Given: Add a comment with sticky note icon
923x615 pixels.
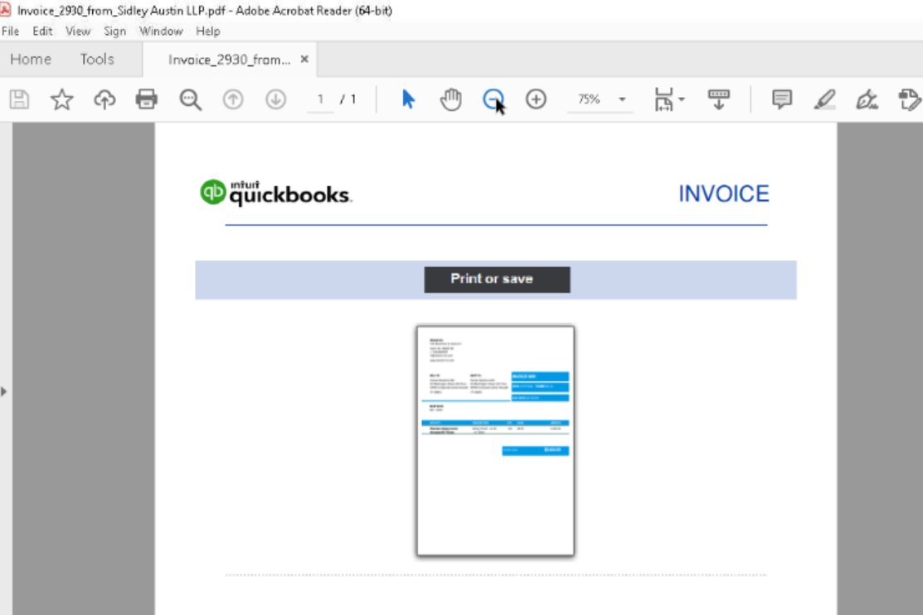Looking at the screenshot, I should tap(782, 99).
